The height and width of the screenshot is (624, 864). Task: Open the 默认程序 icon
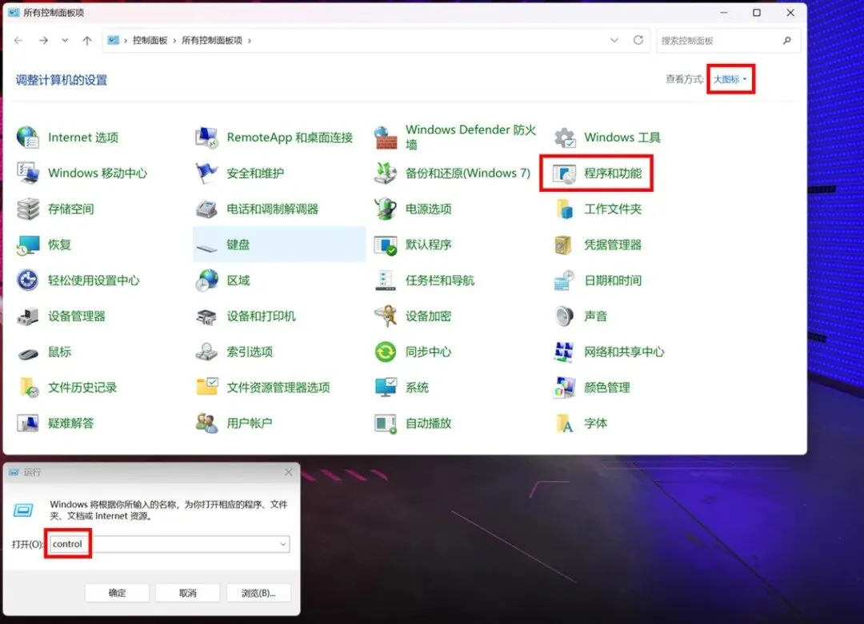coord(386,244)
